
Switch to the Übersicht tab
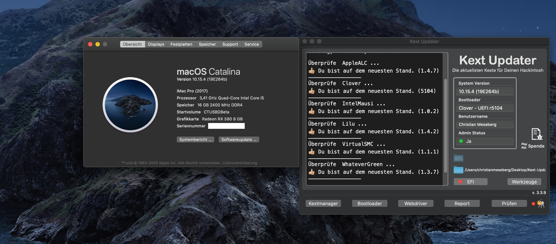[132, 44]
